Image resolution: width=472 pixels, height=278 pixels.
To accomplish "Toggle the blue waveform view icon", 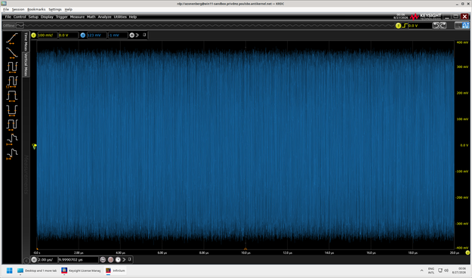I will click(x=465, y=26).
